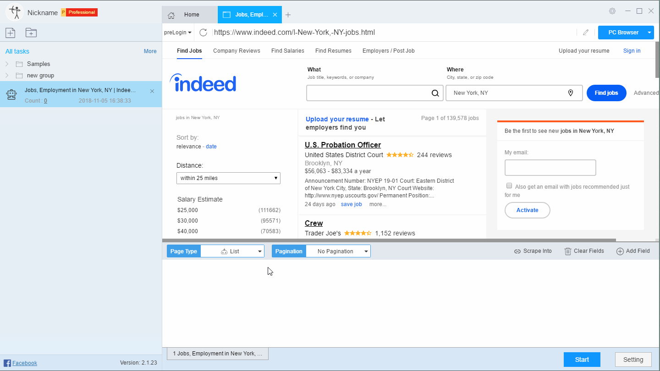Click the Activate button
The width and height of the screenshot is (660, 371).
pyautogui.click(x=528, y=210)
